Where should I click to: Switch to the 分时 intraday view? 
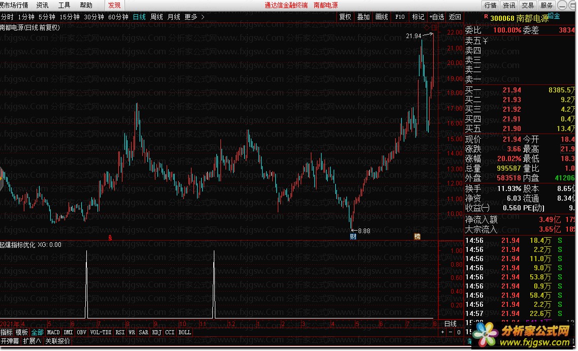(7, 17)
